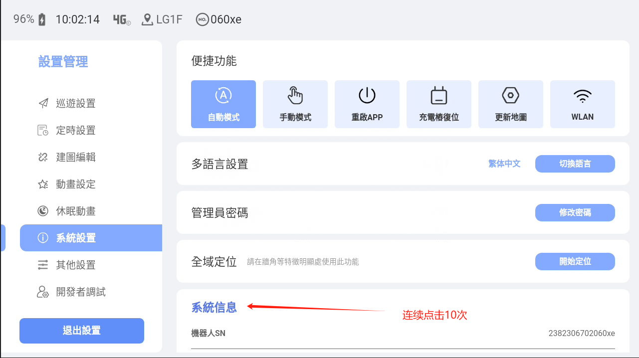Click the 更新地圖 hexagon icon
Viewport: 639px width, 358px height.
click(511, 95)
